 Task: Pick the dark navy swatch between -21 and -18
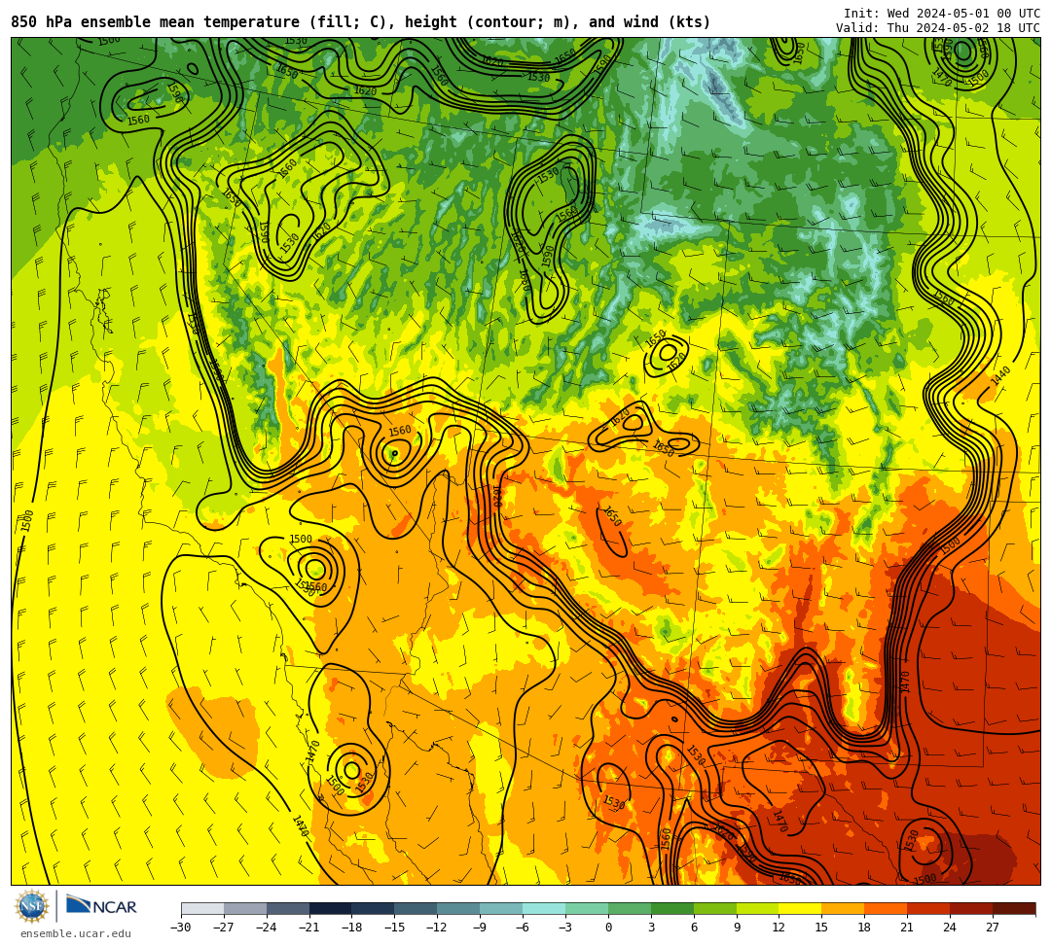coord(331,908)
